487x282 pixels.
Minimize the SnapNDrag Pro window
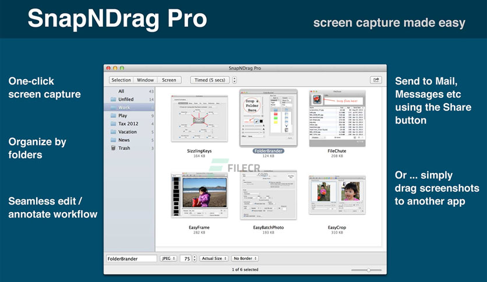(115, 68)
